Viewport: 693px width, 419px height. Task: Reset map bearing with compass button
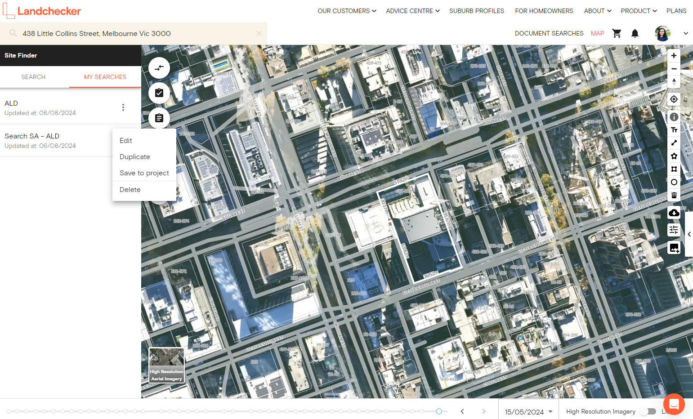tap(674, 82)
